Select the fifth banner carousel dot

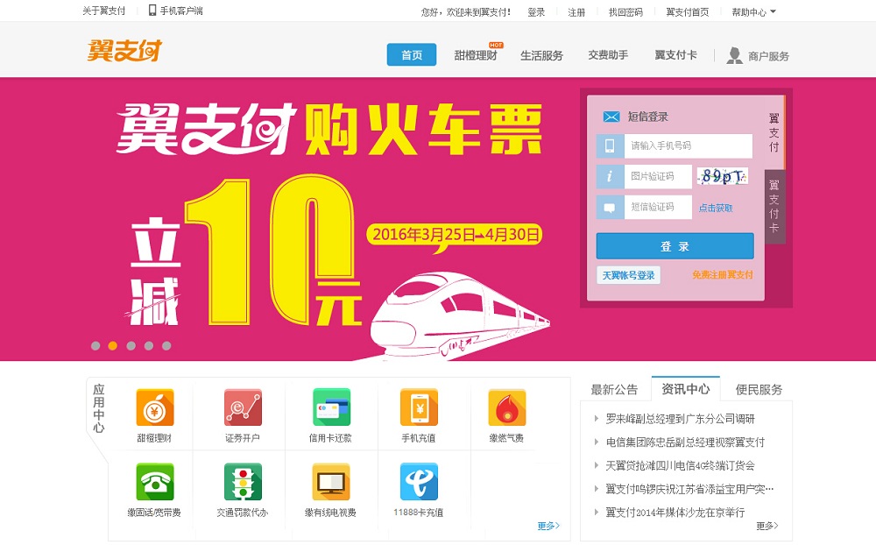tap(166, 346)
